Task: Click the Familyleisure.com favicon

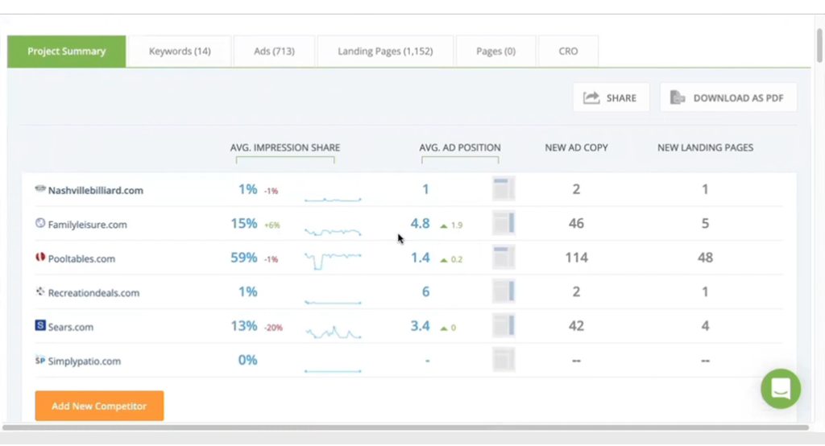Action: click(40, 223)
